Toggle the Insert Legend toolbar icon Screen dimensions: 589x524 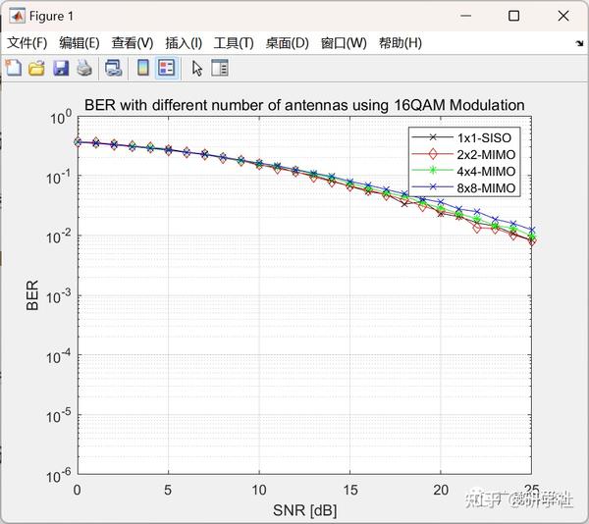point(167,68)
